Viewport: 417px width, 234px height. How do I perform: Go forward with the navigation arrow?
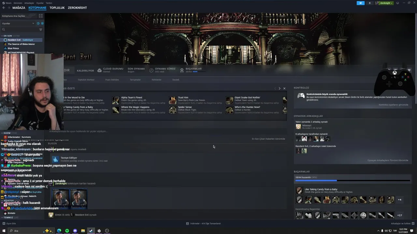pyautogui.click(x=9, y=7)
